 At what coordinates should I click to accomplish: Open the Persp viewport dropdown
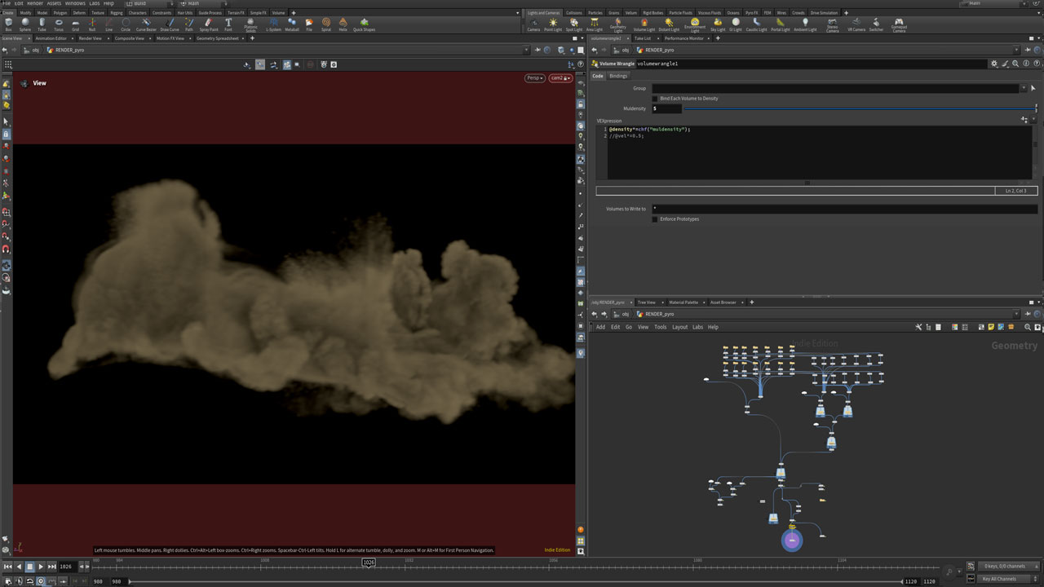point(534,78)
